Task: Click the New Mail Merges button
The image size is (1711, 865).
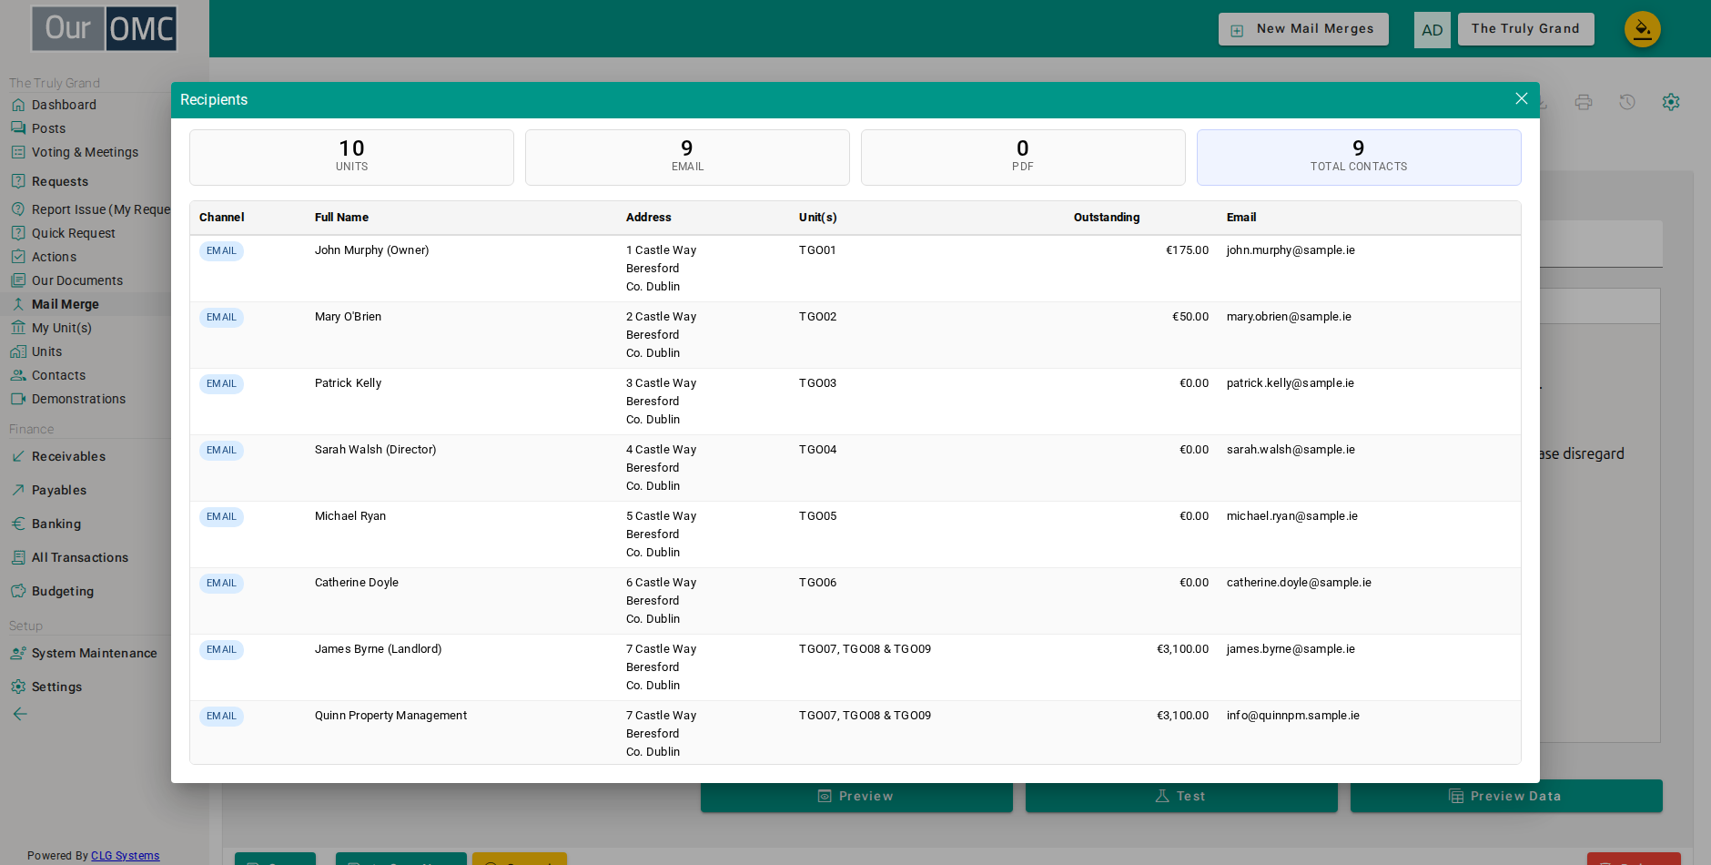Action: click(x=1303, y=29)
